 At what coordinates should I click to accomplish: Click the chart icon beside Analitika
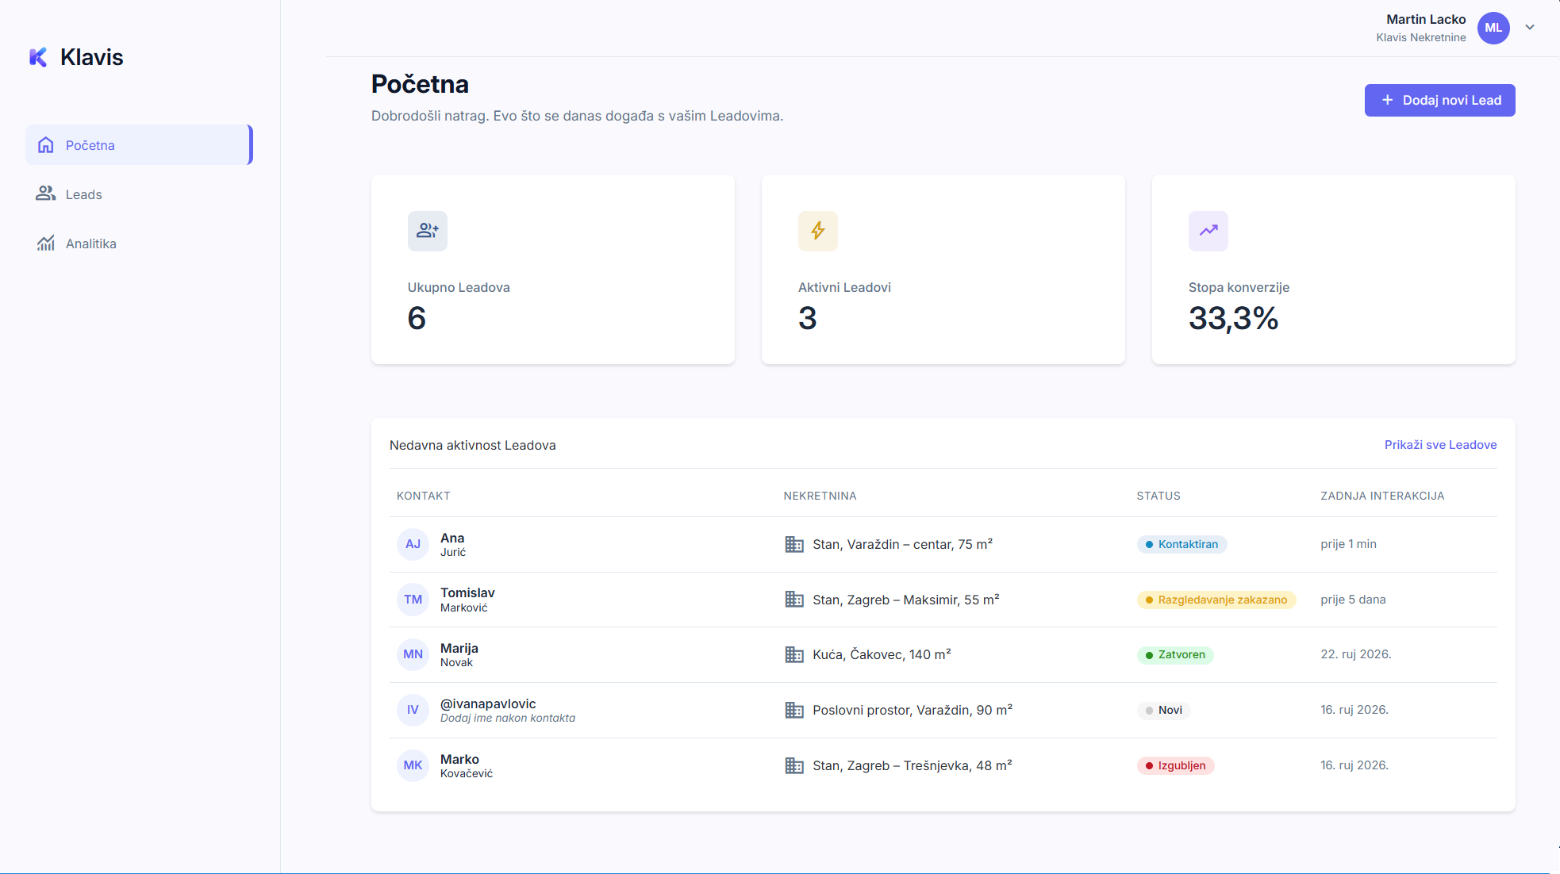46,243
